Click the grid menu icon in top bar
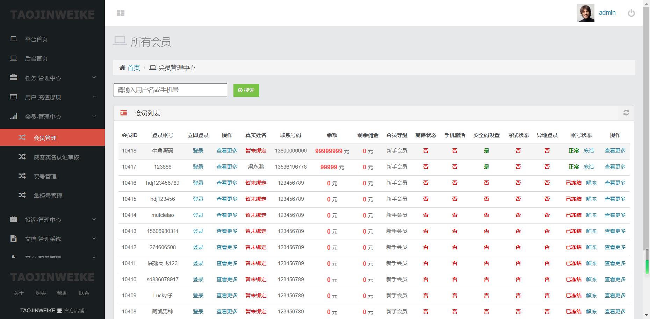 (x=121, y=13)
